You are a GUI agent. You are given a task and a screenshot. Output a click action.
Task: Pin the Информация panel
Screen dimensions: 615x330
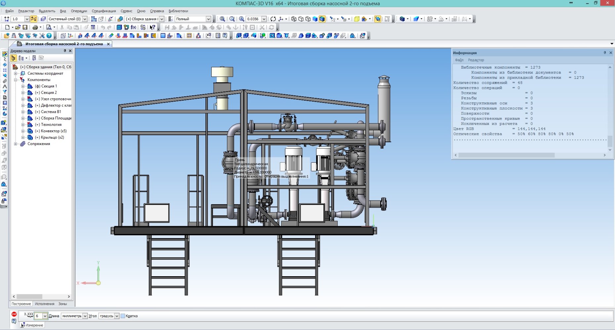click(x=605, y=53)
